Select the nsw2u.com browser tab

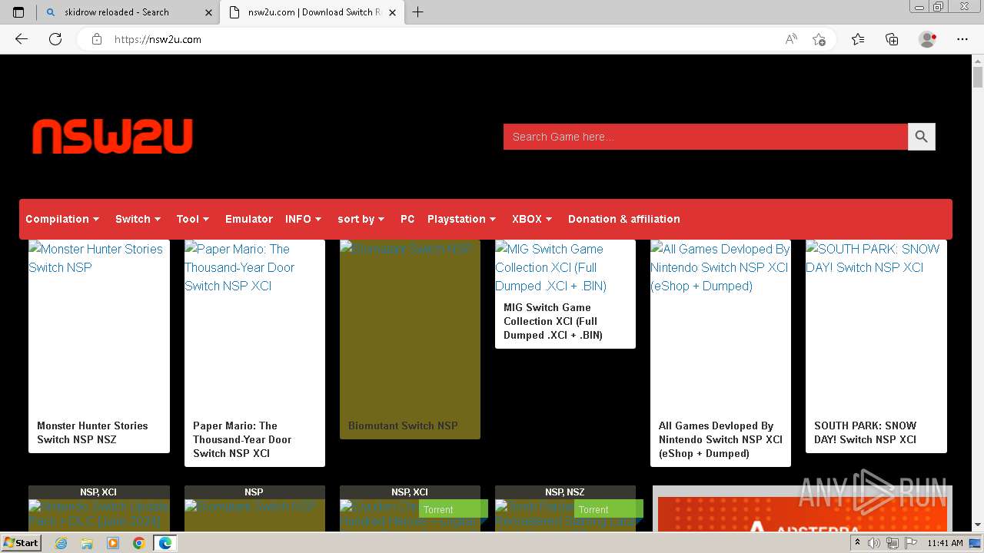[x=313, y=12]
